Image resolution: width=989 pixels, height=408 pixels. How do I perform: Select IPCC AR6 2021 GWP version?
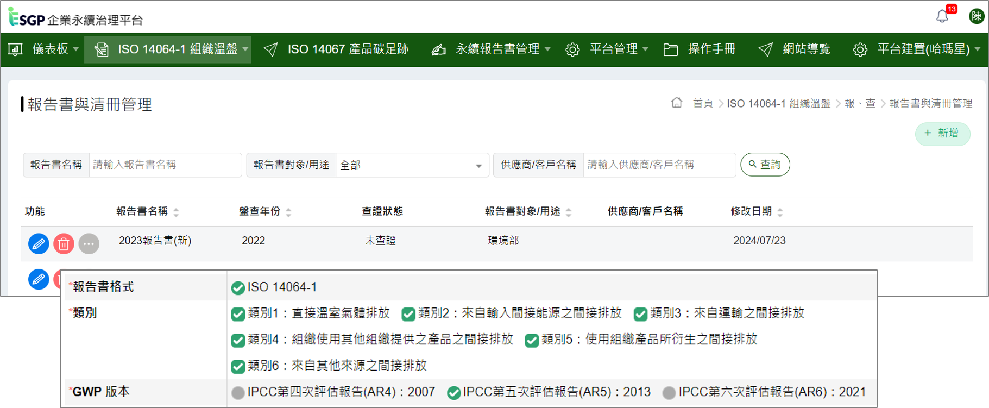(669, 393)
